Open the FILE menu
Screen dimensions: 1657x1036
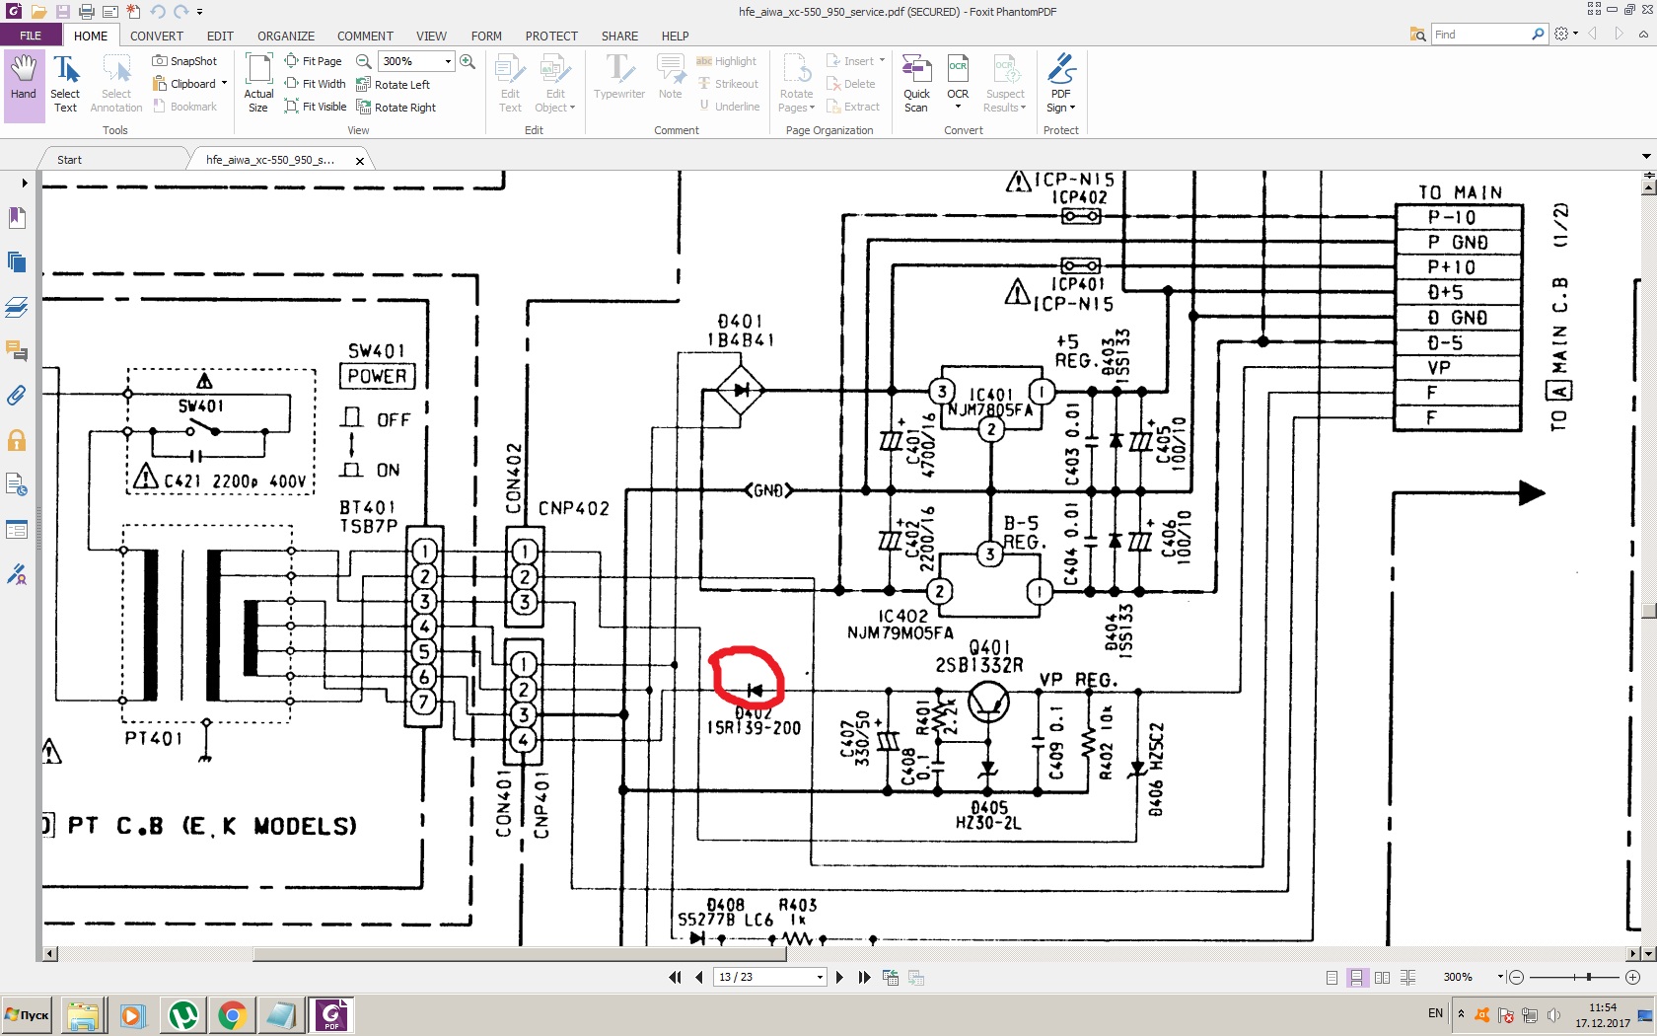[x=31, y=36]
